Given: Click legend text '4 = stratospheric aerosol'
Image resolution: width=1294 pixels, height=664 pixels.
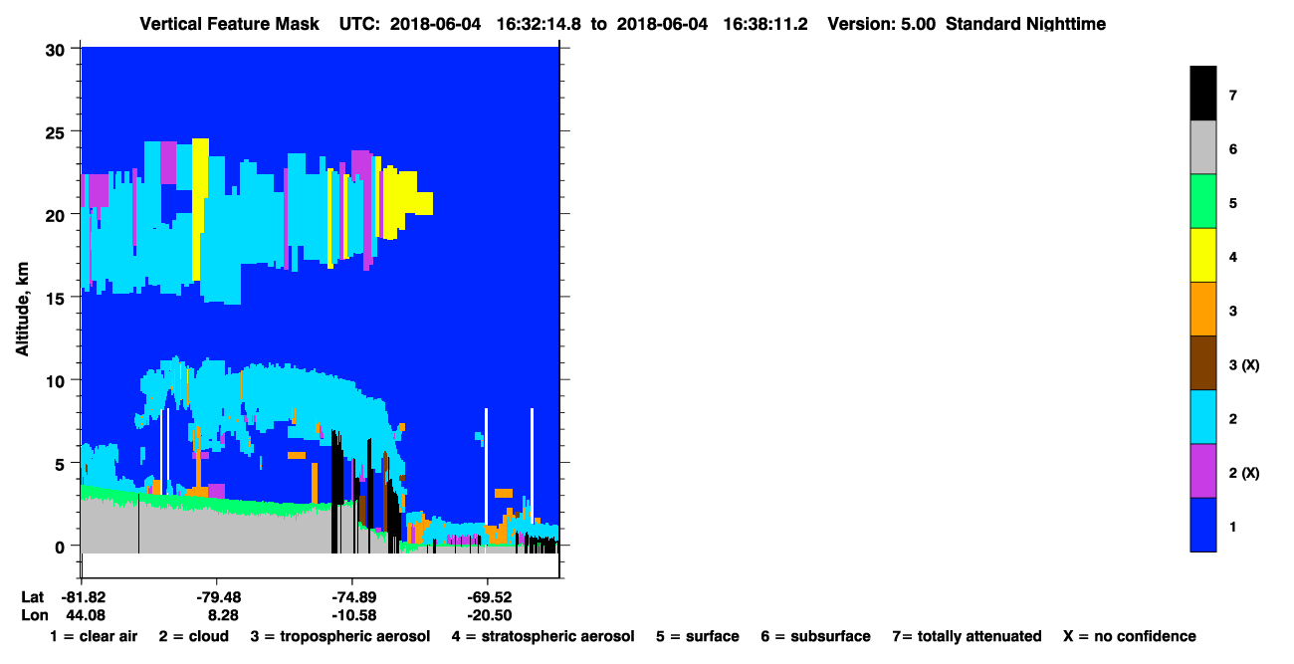Looking at the screenshot, I should coord(542,636).
